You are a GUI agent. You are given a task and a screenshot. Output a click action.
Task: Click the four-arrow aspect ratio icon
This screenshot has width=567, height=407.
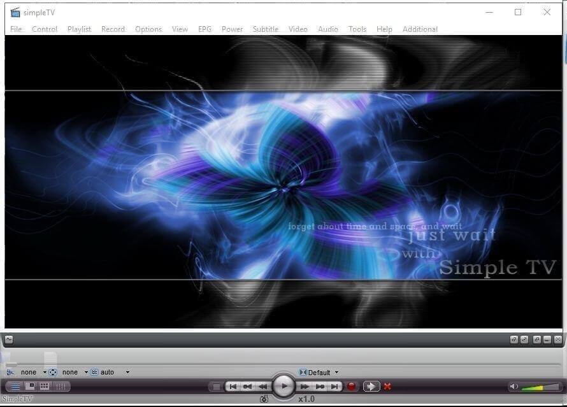click(x=53, y=373)
